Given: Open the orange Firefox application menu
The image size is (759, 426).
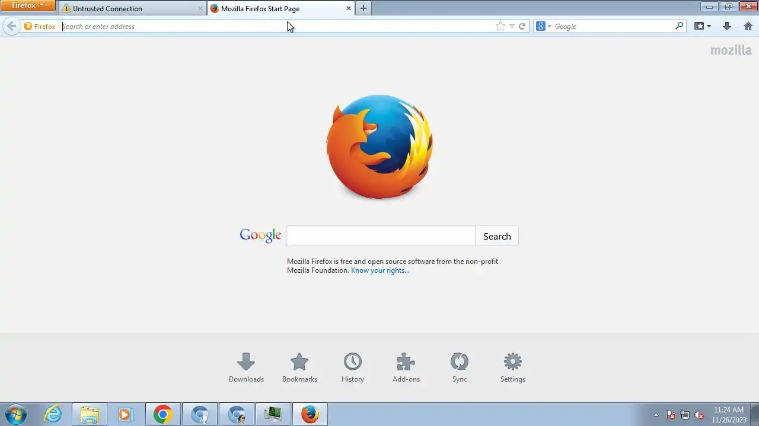Looking at the screenshot, I should tap(28, 5).
